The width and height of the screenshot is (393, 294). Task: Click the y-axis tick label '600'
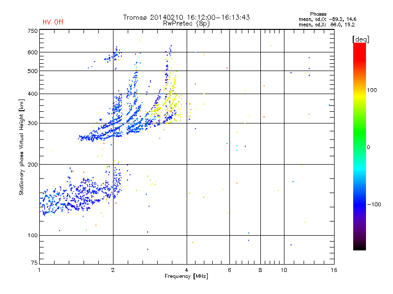pos(32,52)
